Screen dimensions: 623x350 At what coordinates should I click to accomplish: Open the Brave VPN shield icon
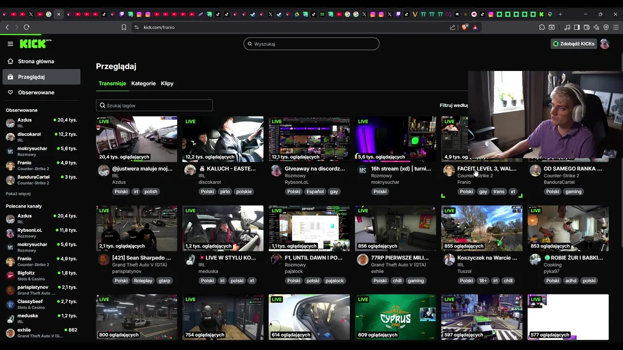(x=606, y=27)
